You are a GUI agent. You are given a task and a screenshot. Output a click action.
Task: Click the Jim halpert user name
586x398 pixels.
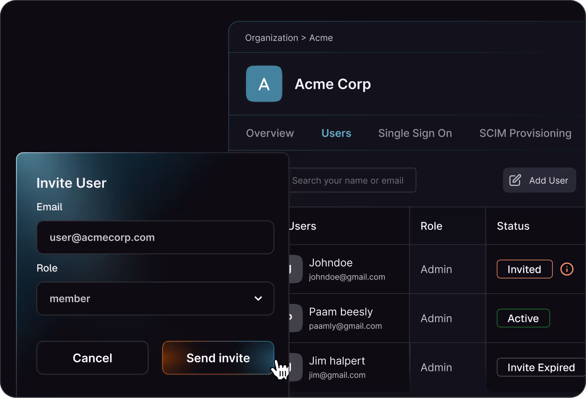[x=337, y=361]
